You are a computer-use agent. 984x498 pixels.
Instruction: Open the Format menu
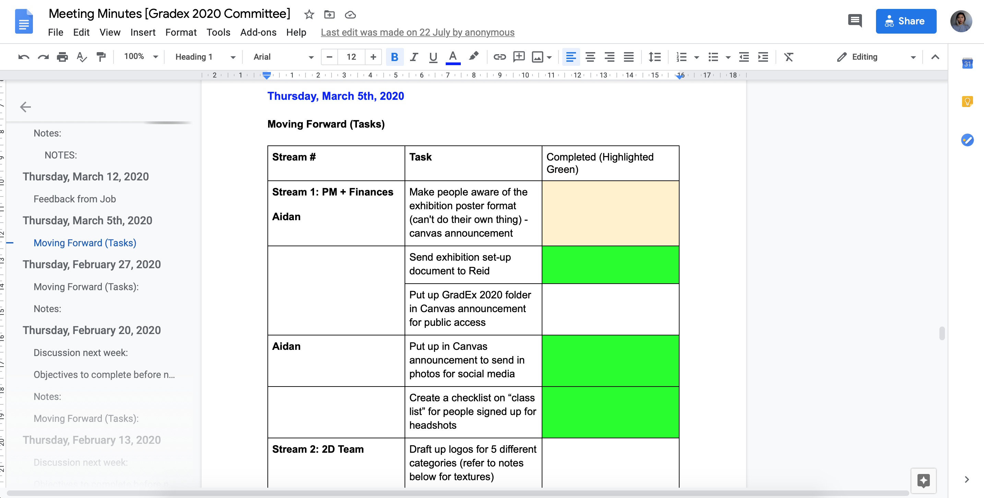pyautogui.click(x=181, y=33)
